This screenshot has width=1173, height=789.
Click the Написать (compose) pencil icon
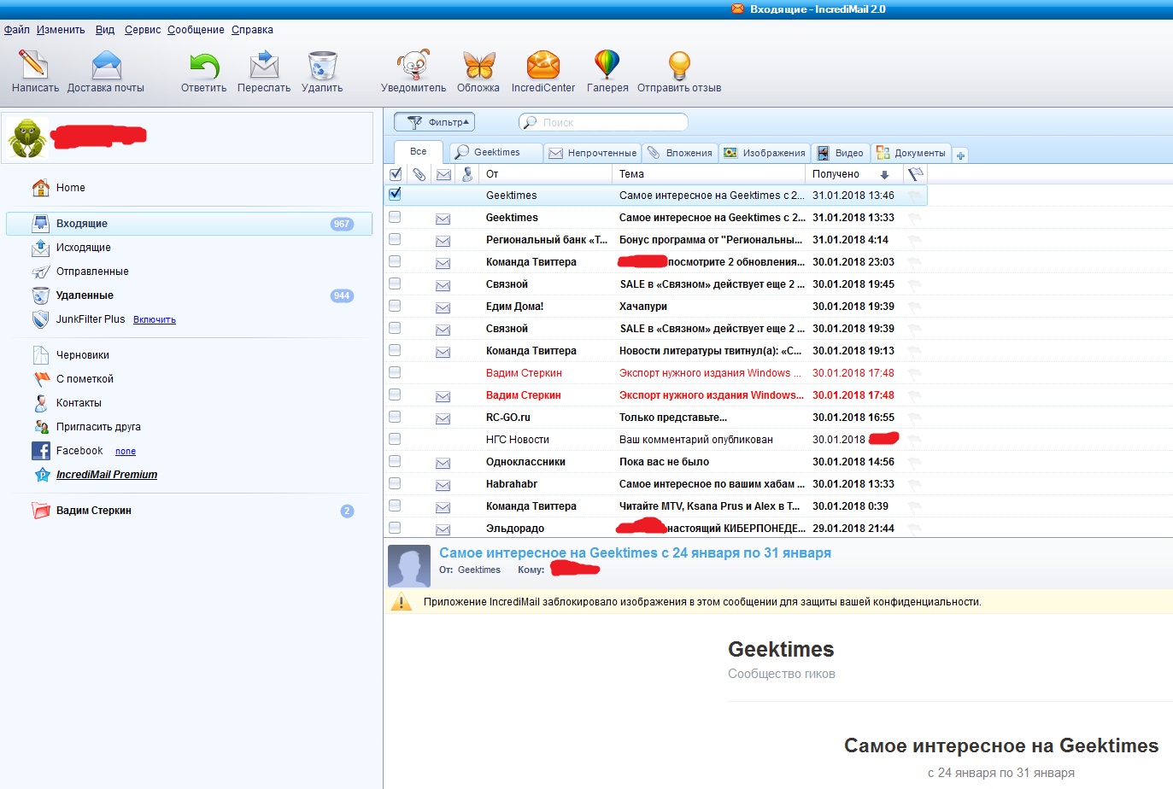click(34, 64)
